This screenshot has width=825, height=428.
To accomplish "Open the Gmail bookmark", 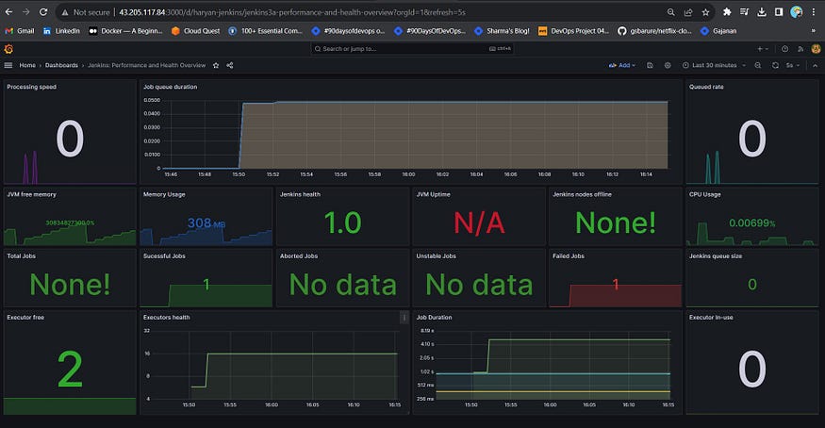I will click(x=20, y=31).
